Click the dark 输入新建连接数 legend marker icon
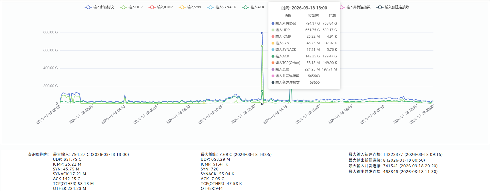 tap(380, 7)
